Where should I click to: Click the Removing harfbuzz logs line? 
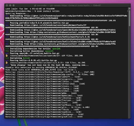[x=43, y=105]
